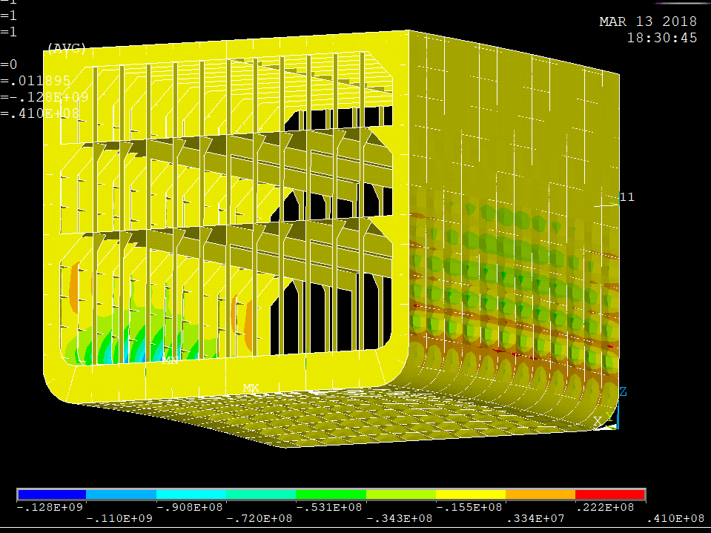Viewport: 711px width, 533px height.
Task: Click the MX maximum stress marker
Action: (x=251, y=388)
